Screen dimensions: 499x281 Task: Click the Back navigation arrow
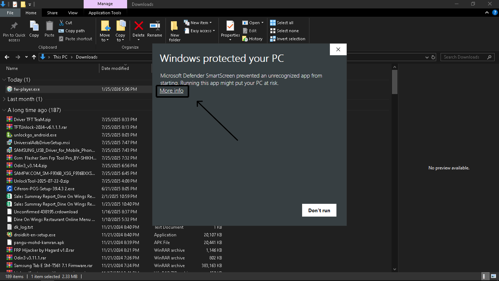pos(7,57)
